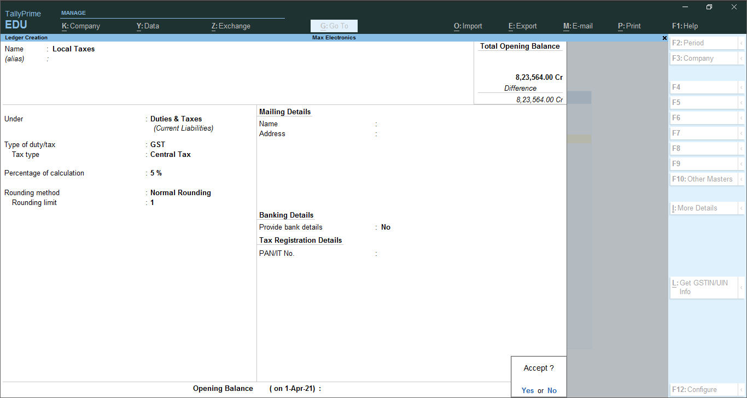The height and width of the screenshot is (398, 747).
Task: Expand the arrow beside F3: Company
Action: (x=742, y=58)
